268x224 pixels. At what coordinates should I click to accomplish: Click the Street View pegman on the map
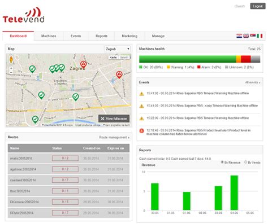pos(11,60)
